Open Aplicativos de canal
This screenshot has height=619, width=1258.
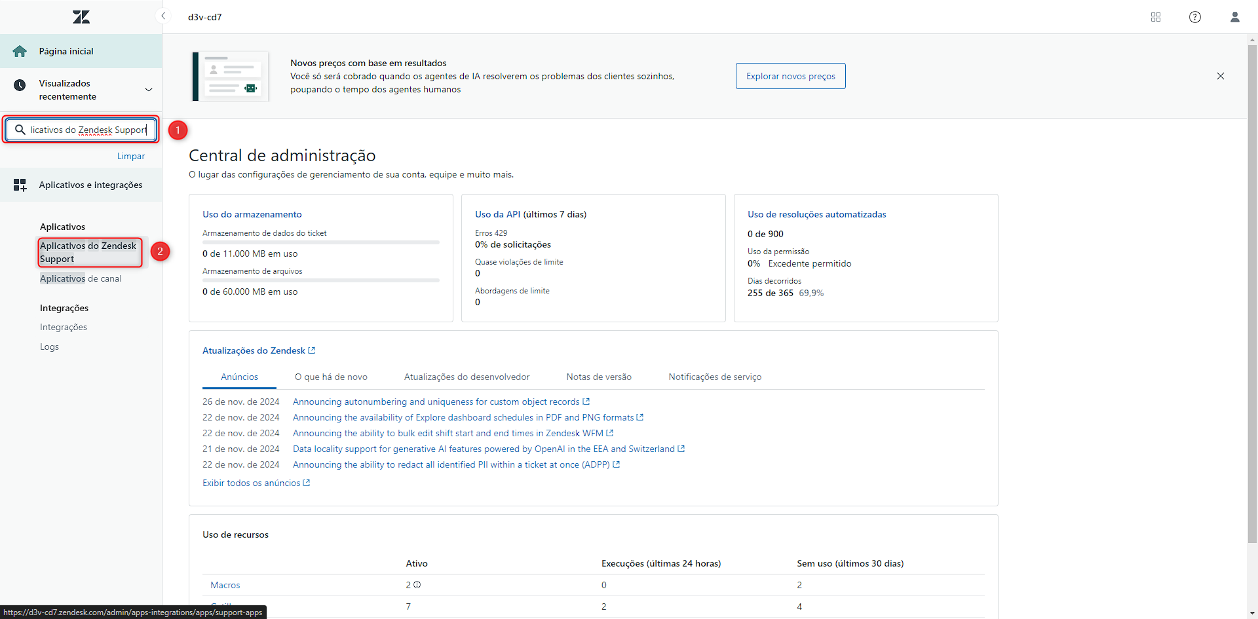(x=81, y=278)
